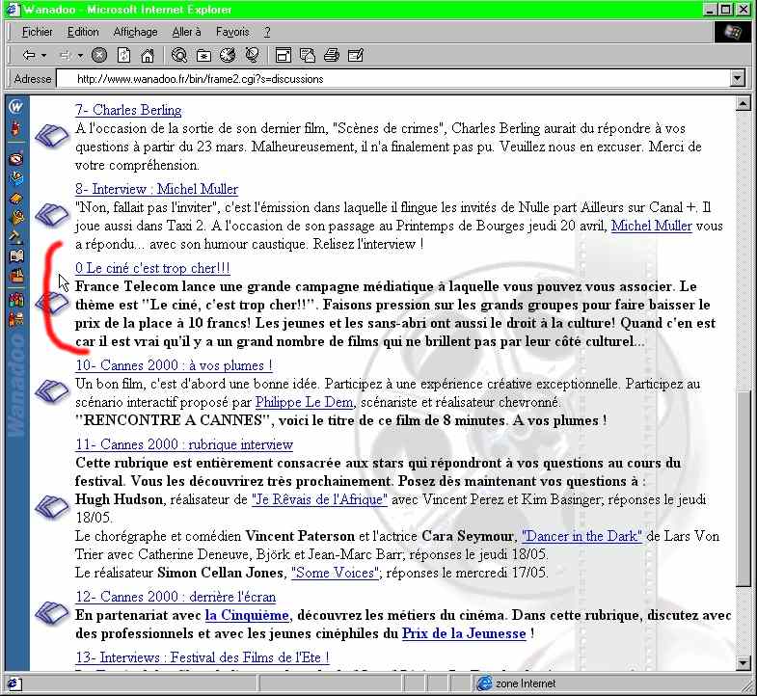Viewport: 757px width, 696px height.
Task: Click the orange book sidebar icon
Action: [16, 199]
